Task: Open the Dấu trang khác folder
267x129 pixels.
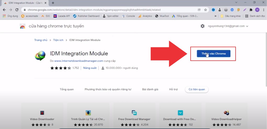Action: (x=231, y=16)
